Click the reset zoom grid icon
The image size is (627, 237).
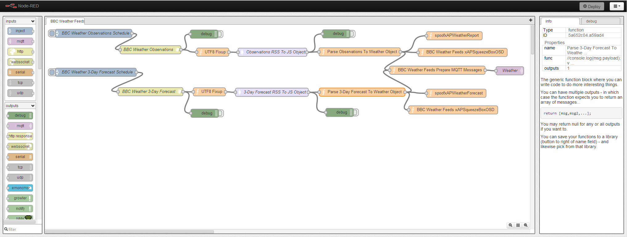tap(518, 225)
